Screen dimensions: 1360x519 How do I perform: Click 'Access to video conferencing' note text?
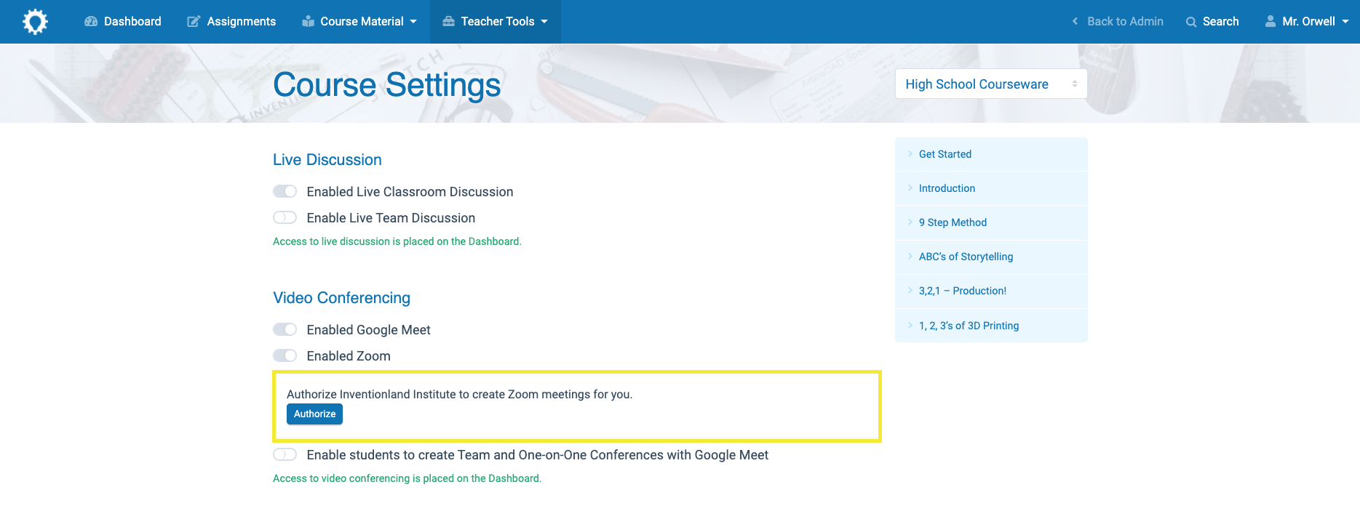coord(407,478)
